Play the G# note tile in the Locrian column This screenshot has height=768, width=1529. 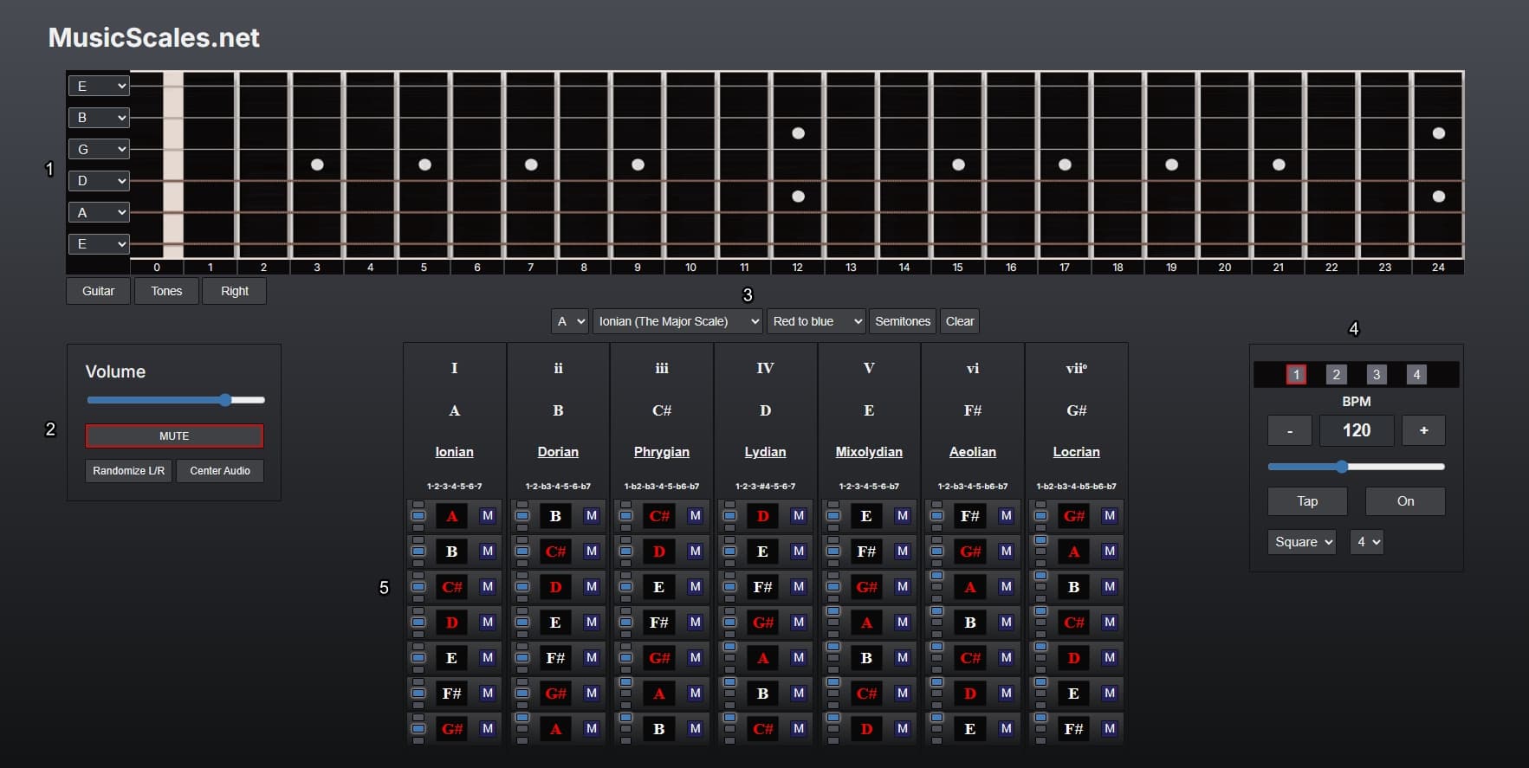[1073, 516]
